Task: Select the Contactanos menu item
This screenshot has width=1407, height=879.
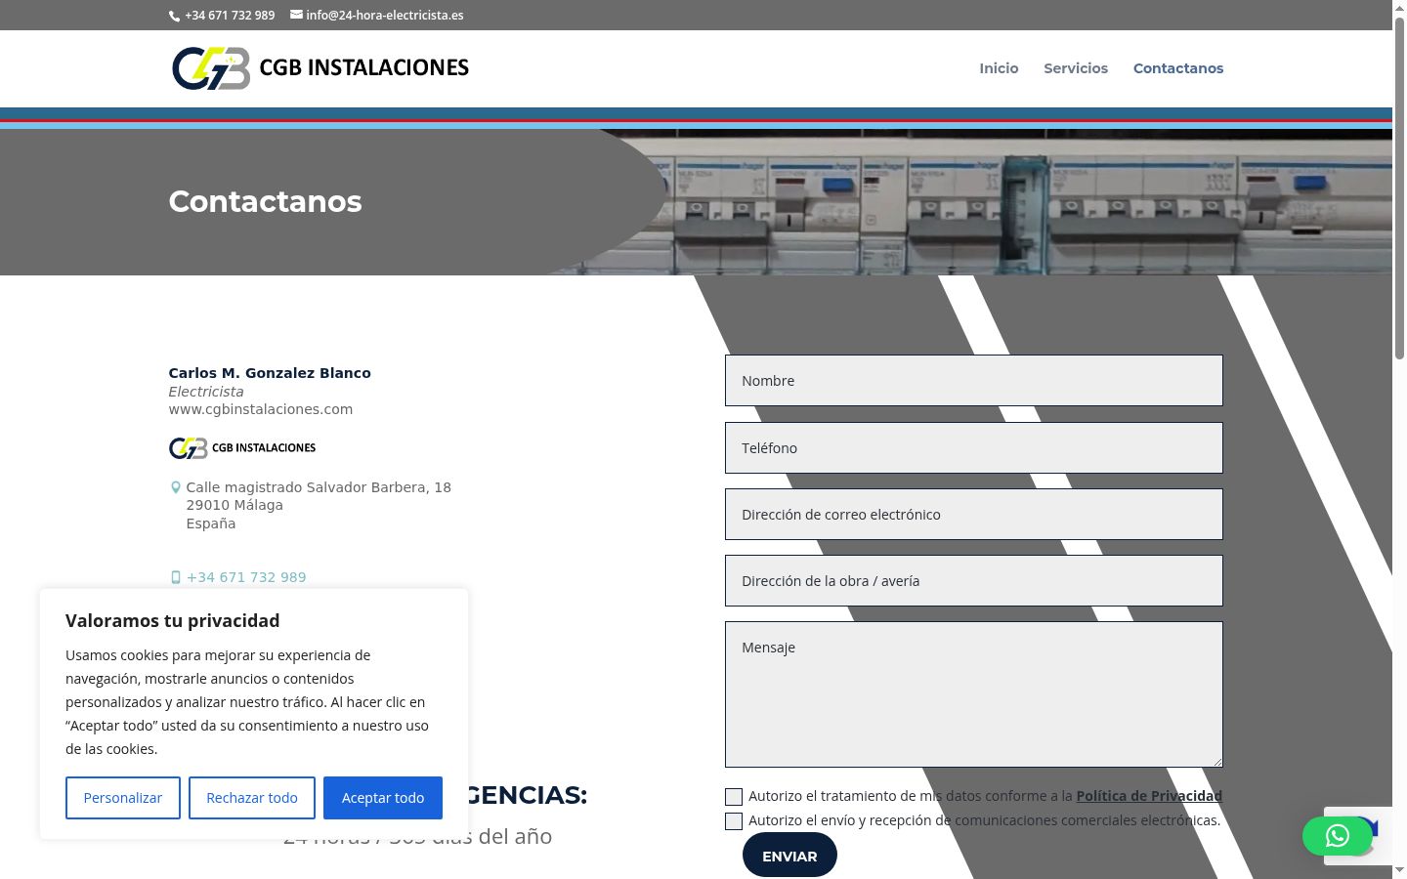Action: click(1178, 68)
